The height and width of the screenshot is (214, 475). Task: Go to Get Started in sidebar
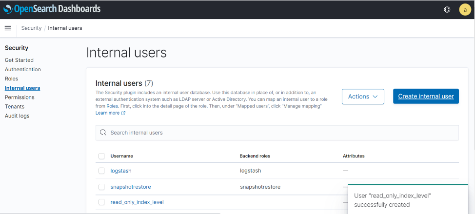(19, 60)
